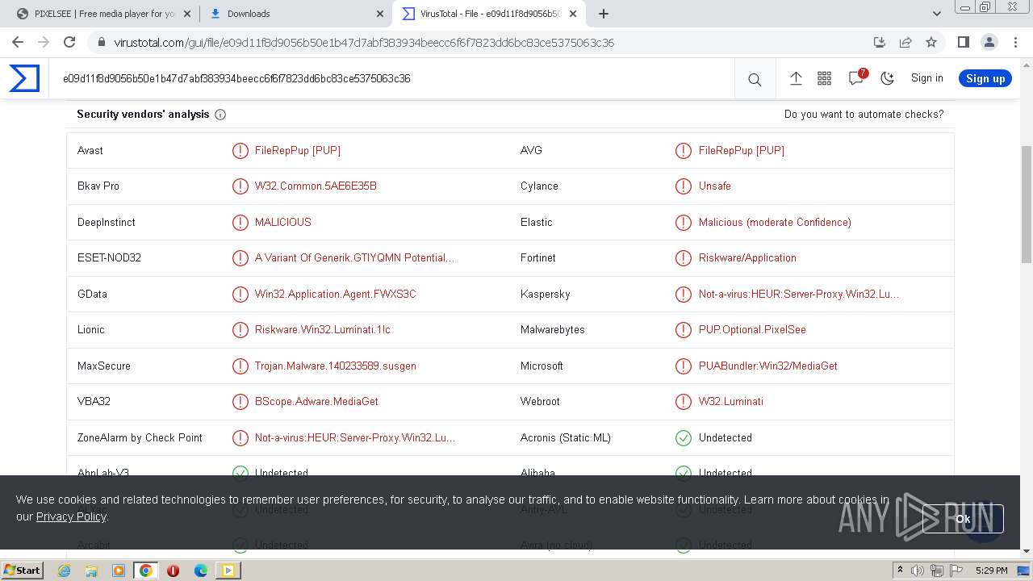Image resolution: width=1033 pixels, height=581 pixels.
Task: Share this page icon
Action: (x=905, y=42)
